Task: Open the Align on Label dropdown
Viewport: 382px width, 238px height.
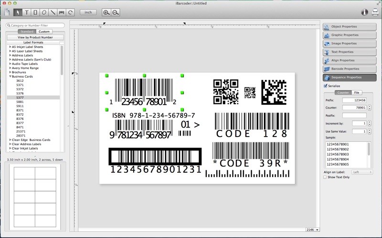Action: [362, 172]
